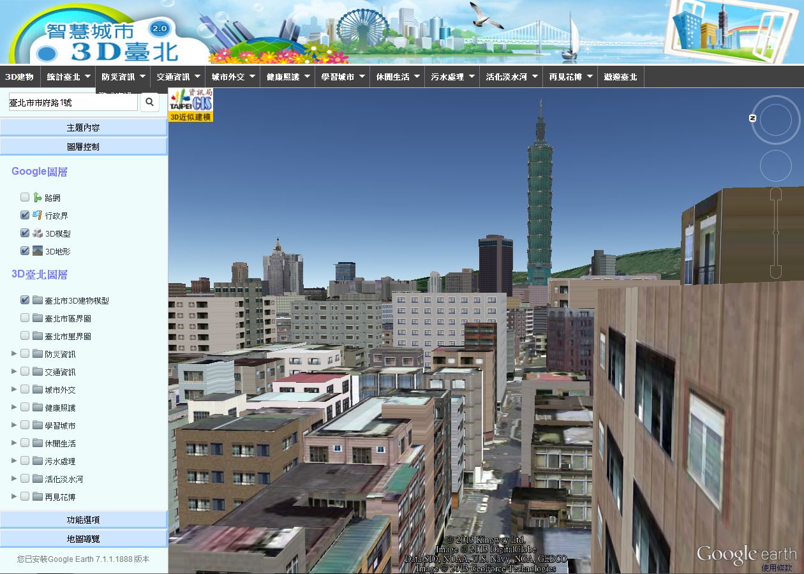Click the Taipei GIS 3D modeling logo

click(191, 105)
